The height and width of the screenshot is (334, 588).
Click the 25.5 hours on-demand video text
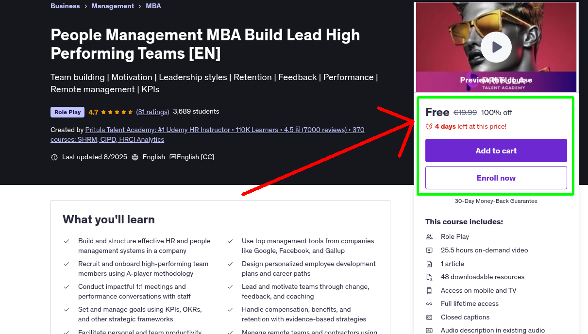(484, 250)
